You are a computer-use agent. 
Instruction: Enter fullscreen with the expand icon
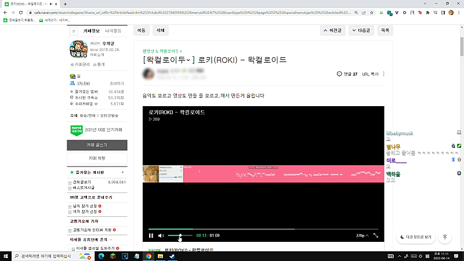tap(376, 235)
